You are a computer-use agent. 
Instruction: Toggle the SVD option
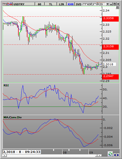tap(79, 4)
